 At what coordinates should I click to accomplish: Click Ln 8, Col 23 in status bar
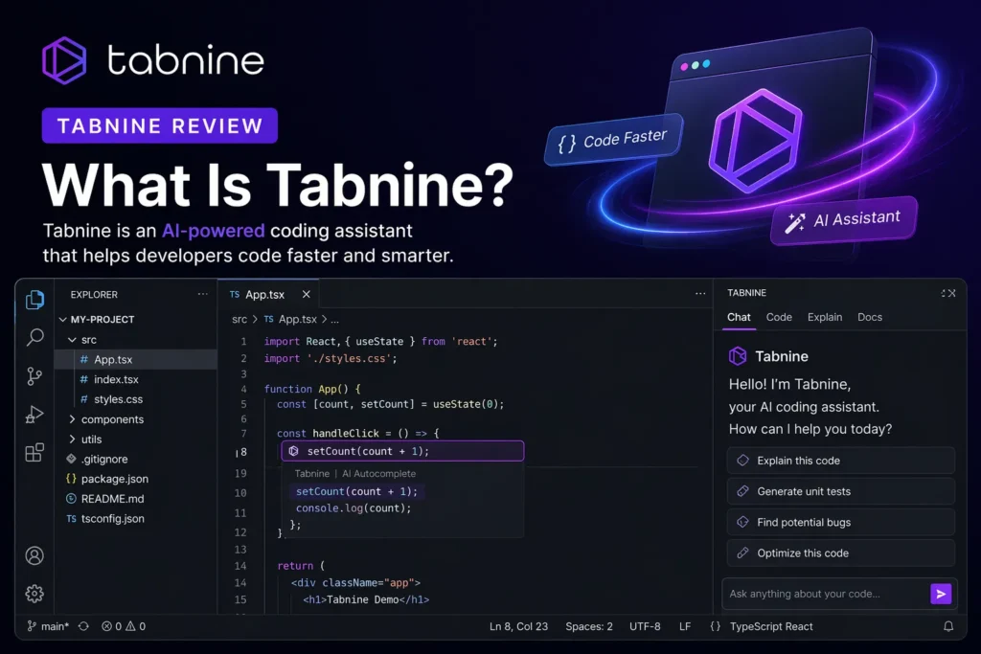tap(518, 626)
